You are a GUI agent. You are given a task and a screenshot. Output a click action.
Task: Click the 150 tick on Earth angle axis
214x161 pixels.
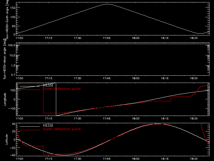[13, 8]
